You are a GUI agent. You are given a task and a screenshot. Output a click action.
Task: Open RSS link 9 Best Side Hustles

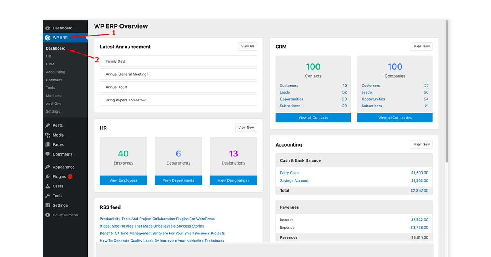coord(152,226)
